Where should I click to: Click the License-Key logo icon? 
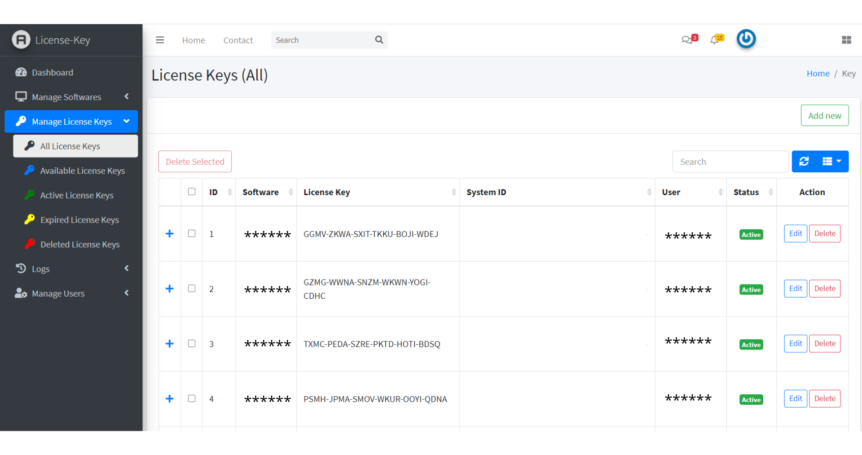pos(21,40)
